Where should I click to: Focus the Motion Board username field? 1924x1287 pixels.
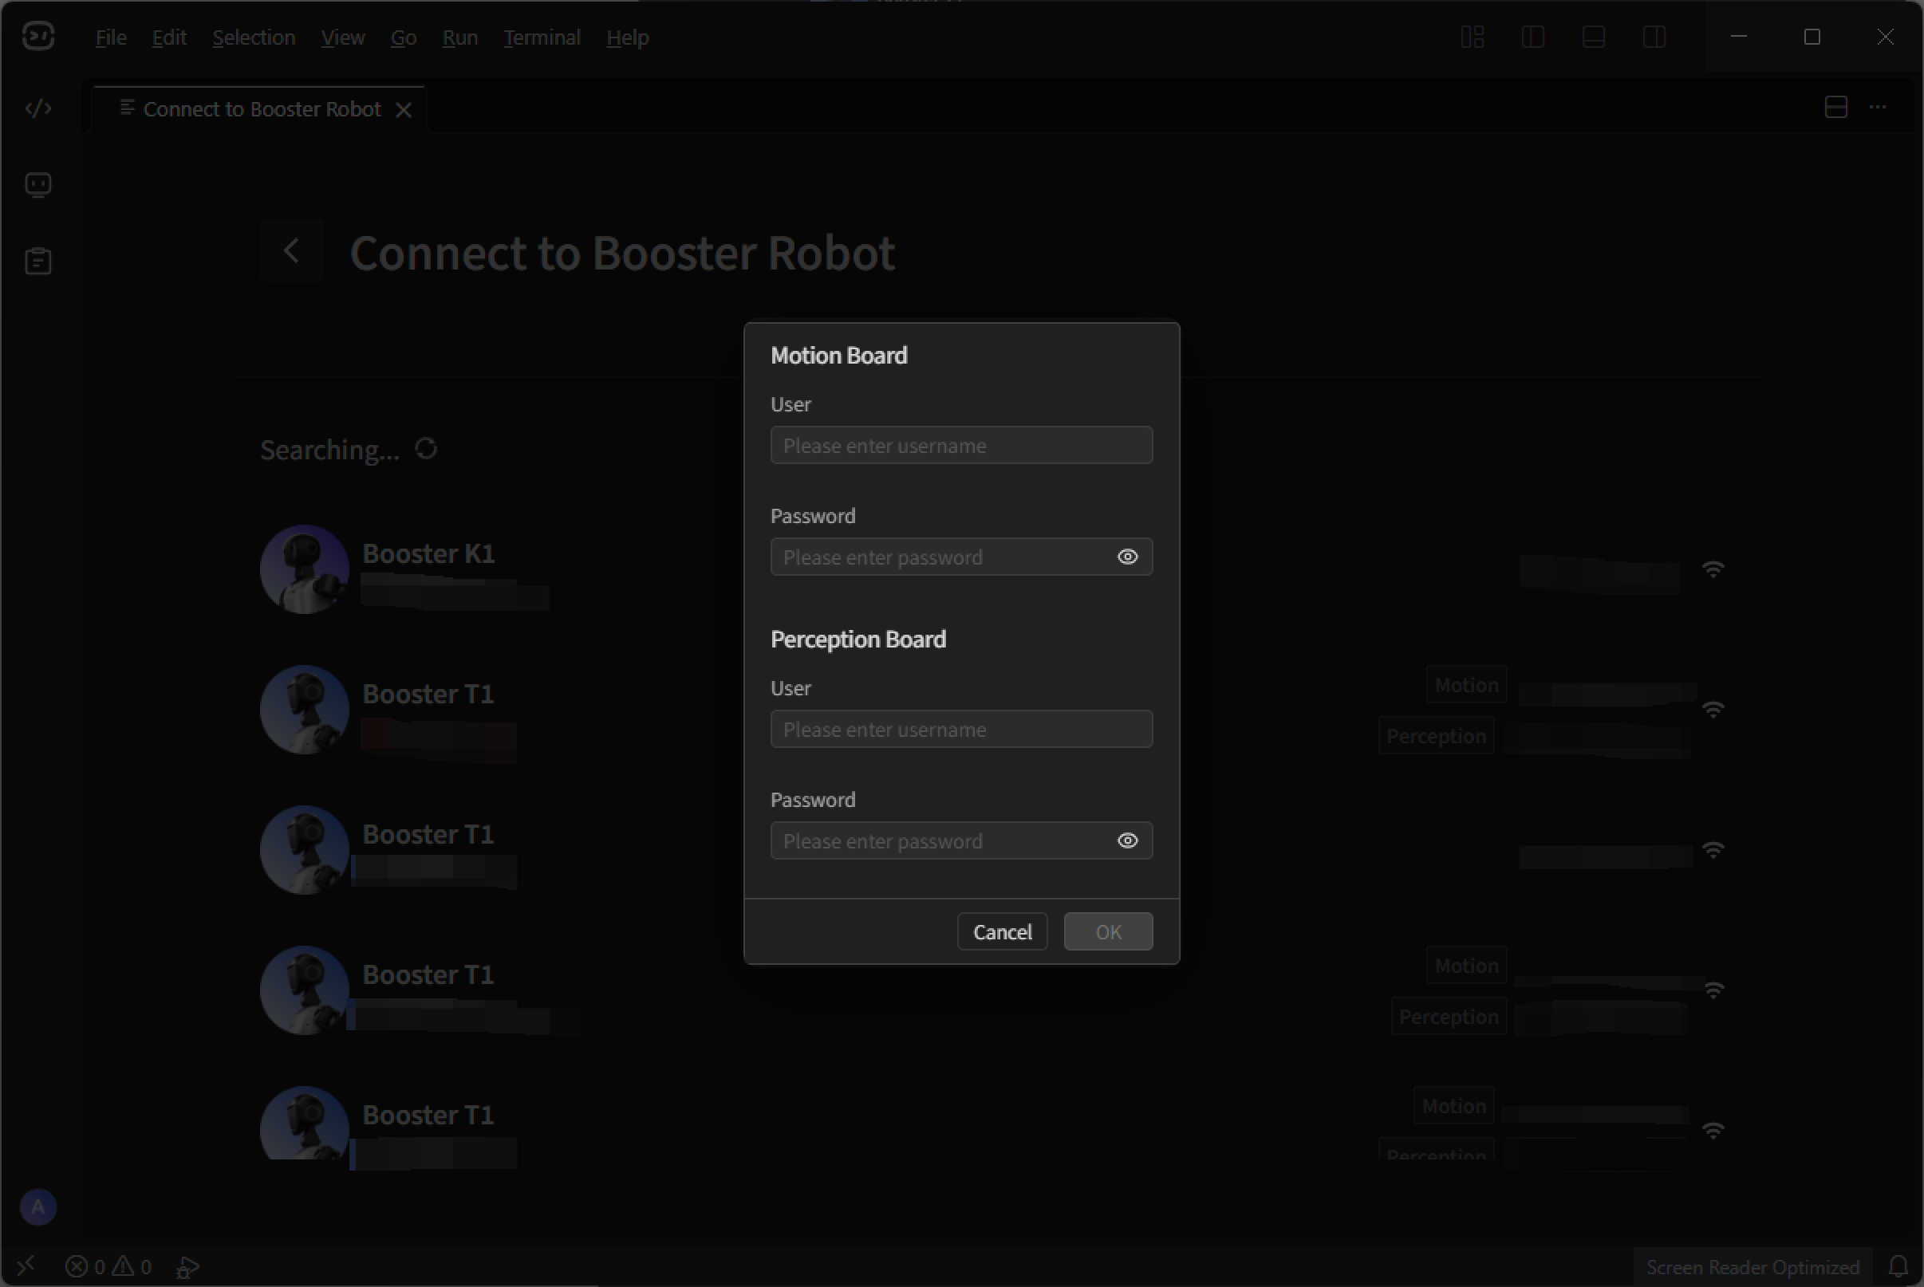pos(962,445)
